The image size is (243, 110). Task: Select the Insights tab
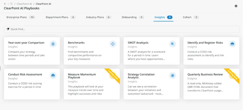click(163, 17)
